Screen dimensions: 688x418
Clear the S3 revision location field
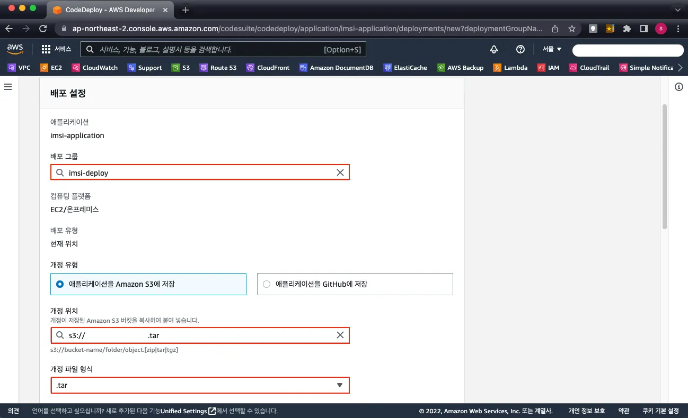tap(340, 335)
